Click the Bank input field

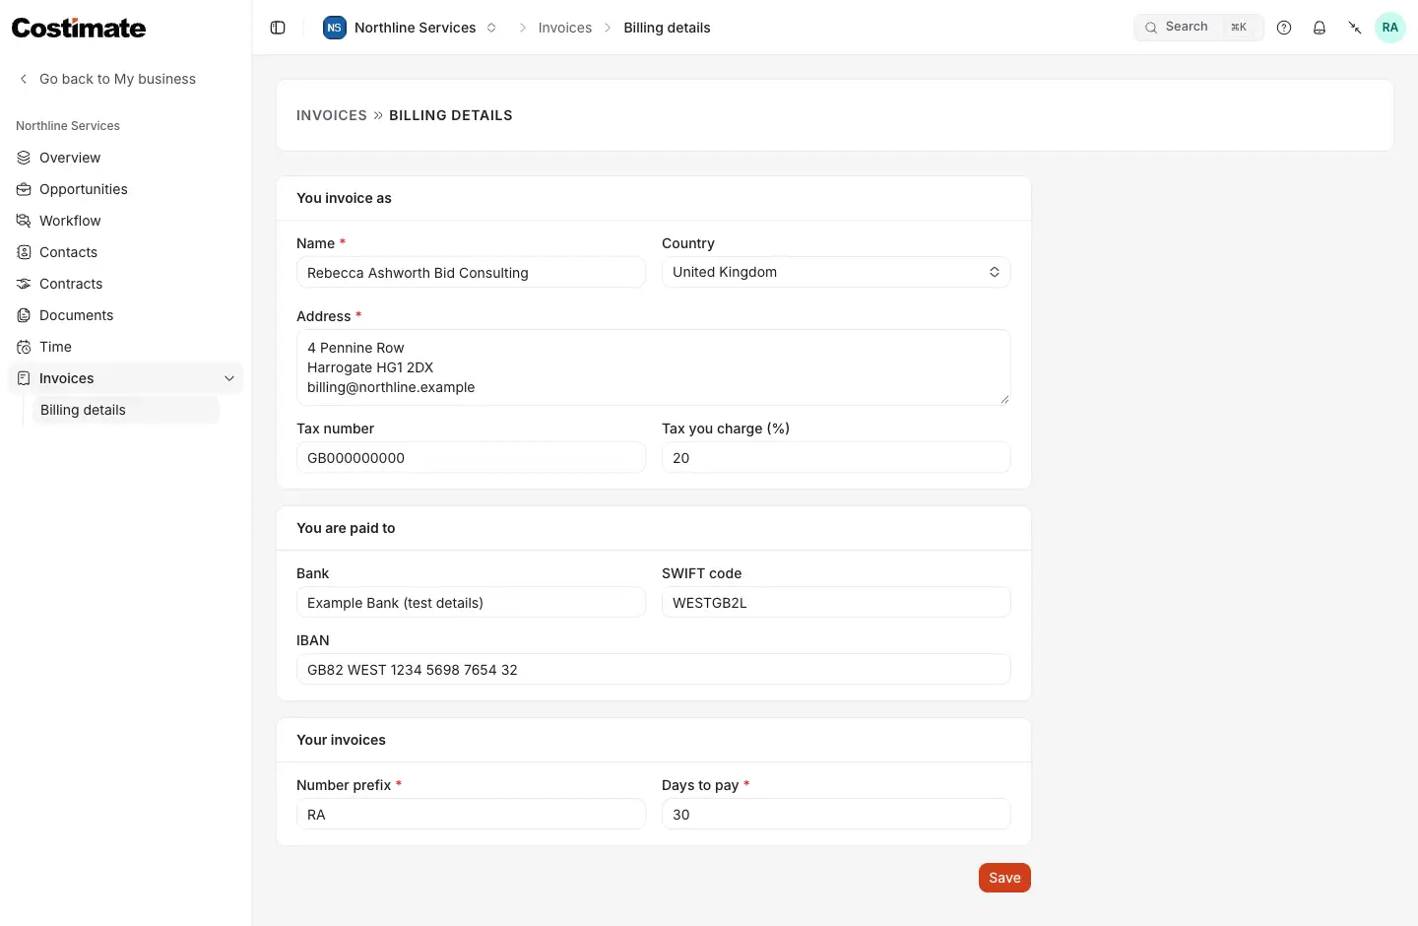pos(471,603)
